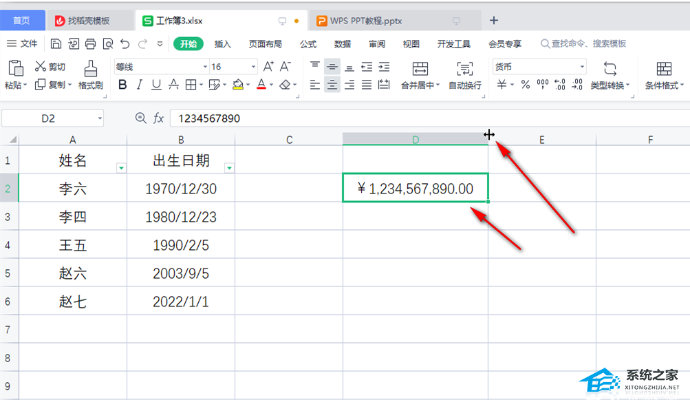The image size is (690, 400).
Task: Click the yellow fill color swatch
Action: (237, 85)
